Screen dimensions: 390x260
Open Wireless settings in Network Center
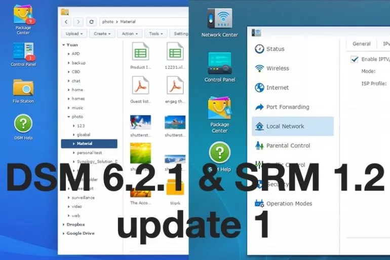293,68
